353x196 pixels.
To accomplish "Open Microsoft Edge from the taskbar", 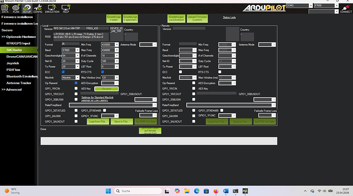I will point(196,191).
